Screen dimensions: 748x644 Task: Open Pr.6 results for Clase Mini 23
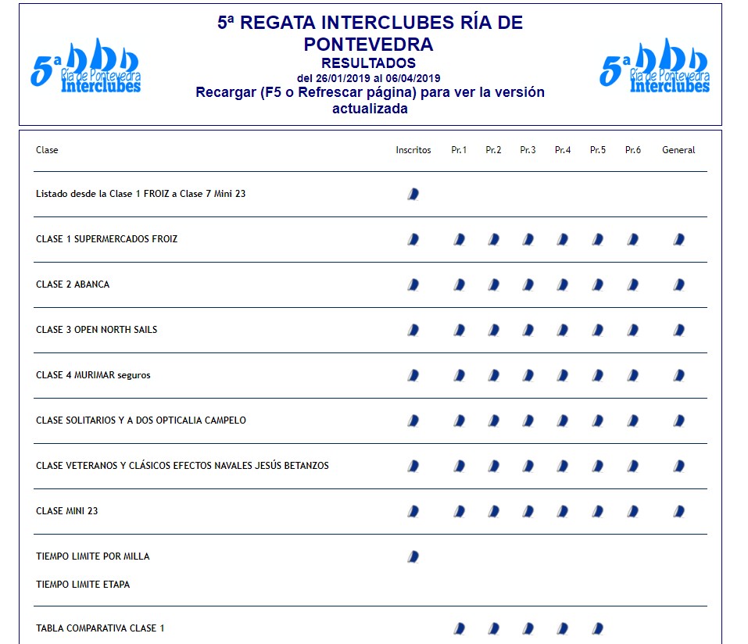(632, 511)
